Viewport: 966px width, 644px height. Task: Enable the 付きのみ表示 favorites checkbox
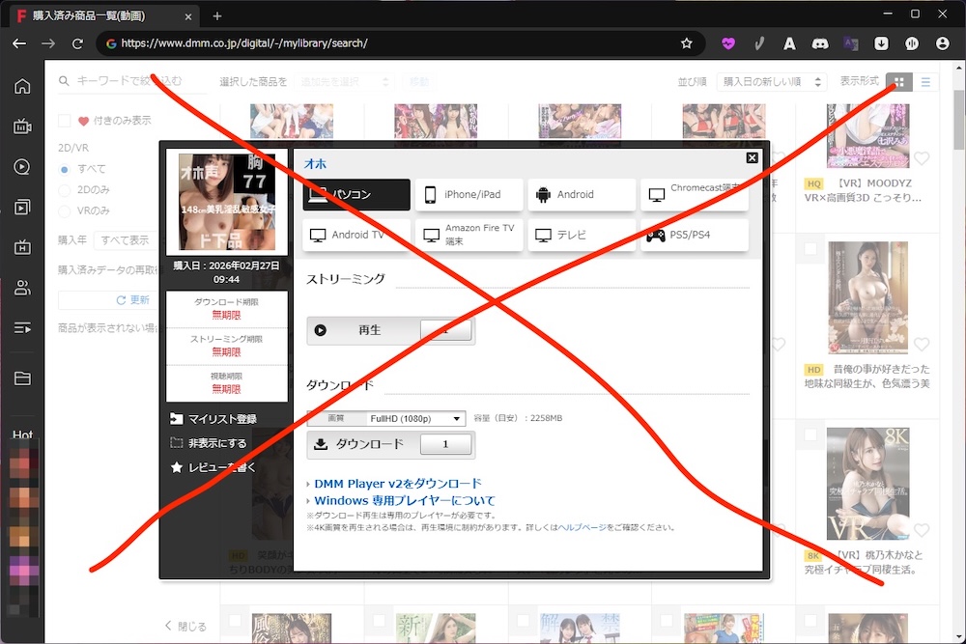click(x=65, y=121)
